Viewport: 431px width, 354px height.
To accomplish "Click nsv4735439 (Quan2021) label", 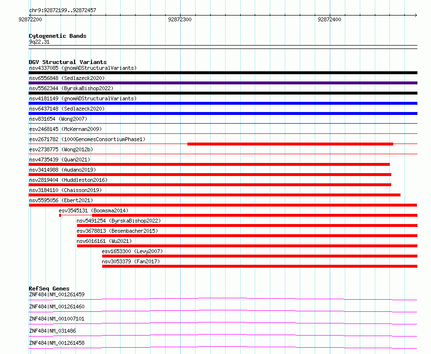I will click(60, 160).
